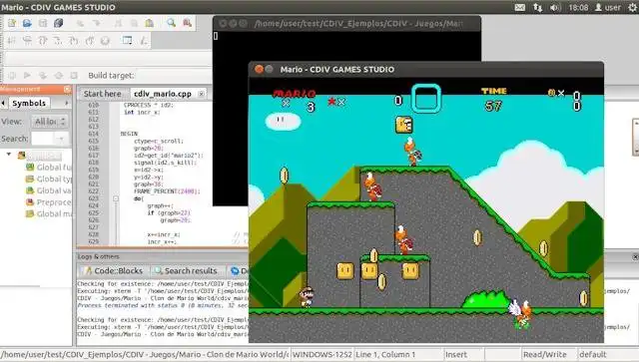The width and height of the screenshot is (639, 362).
Task: Open the mail indicator in top panel
Action: [519, 7]
